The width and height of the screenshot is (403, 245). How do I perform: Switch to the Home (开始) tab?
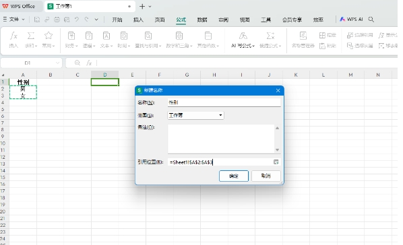tap(117, 20)
